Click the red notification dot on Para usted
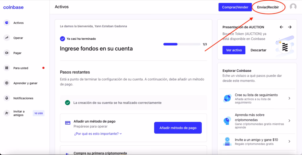 [43, 68]
